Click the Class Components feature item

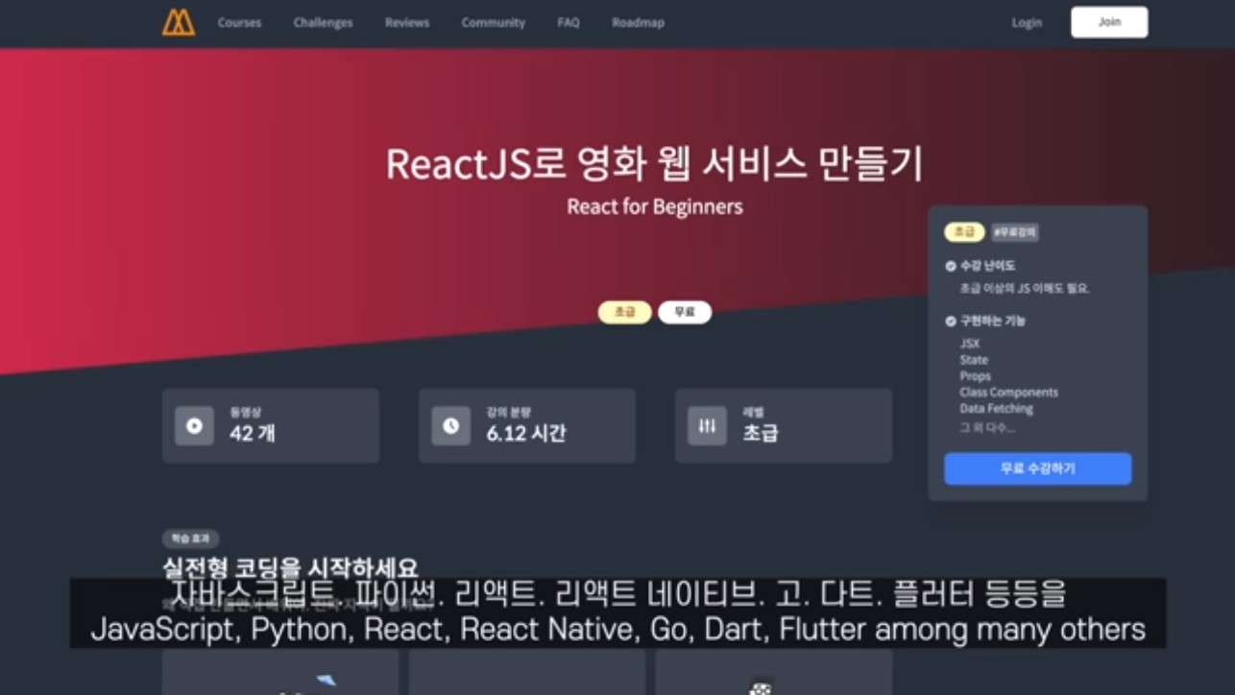pyautogui.click(x=1008, y=393)
